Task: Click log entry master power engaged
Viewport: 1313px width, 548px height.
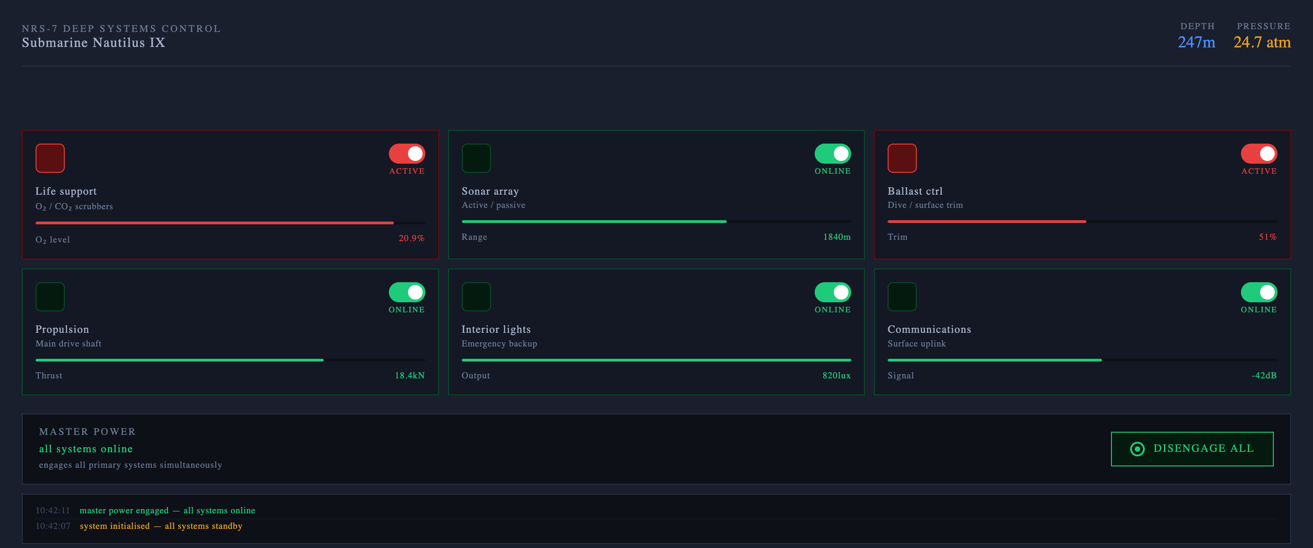Action: (x=167, y=510)
